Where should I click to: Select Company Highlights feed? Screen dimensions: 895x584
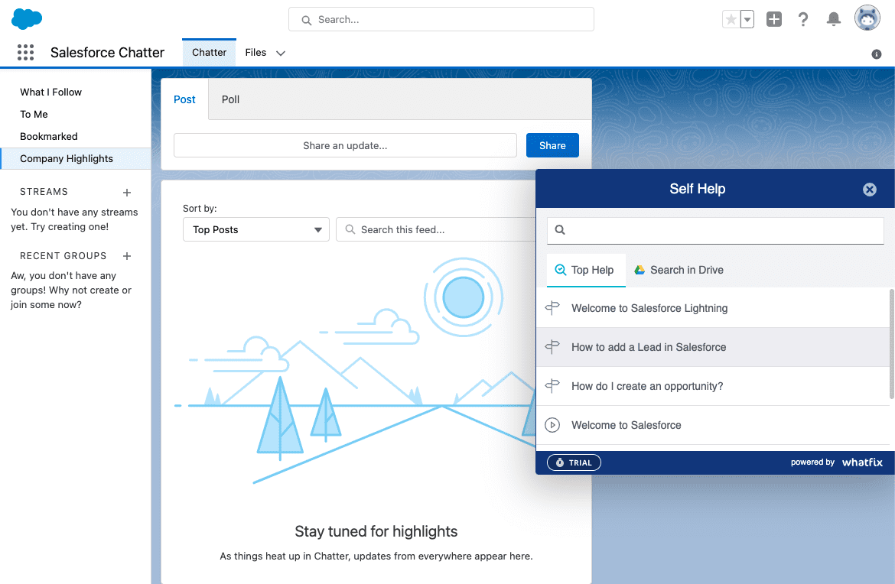75,158
